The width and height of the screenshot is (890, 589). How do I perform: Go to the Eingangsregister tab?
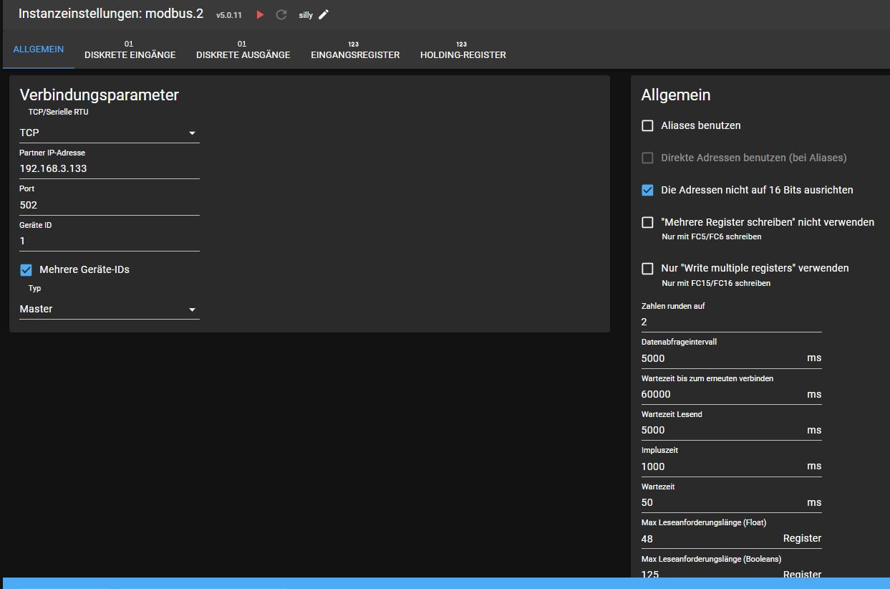355,50
